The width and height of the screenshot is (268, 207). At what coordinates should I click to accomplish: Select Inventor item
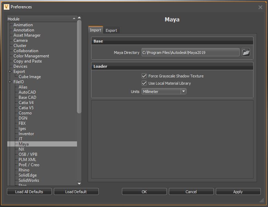(26, 134)
